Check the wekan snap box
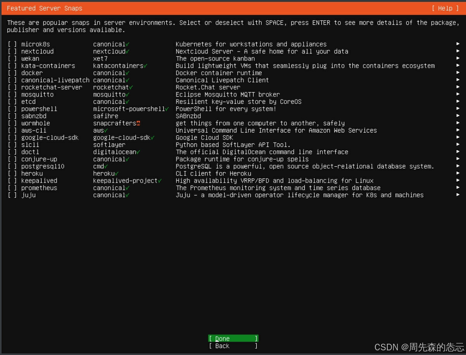The width and height of the screenshot is (466, 355). pyautogui.click(x=12, y=59)
